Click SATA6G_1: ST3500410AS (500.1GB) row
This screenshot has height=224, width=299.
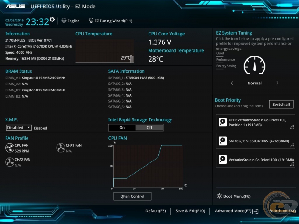[136, 78]
